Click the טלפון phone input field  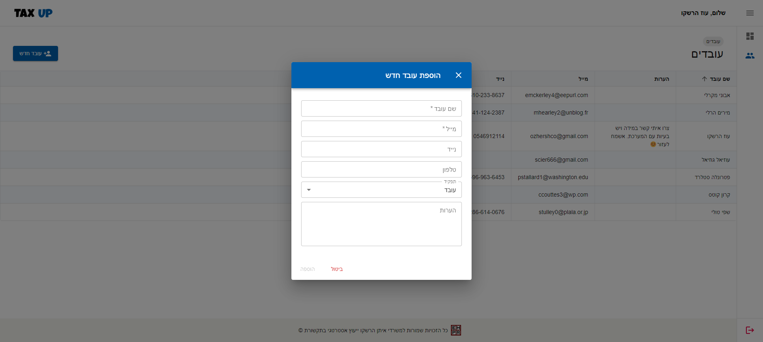click(381, 170)
